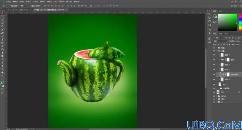Image resolution: width=242 pixels, height=130 pixels.
Task: Filter layers by type (T) icon
Action: [232, 38]
